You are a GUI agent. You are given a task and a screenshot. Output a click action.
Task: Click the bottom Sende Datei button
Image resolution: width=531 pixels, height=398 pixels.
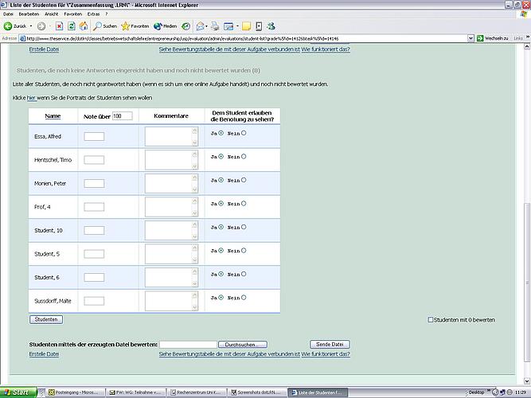(330, 344)
